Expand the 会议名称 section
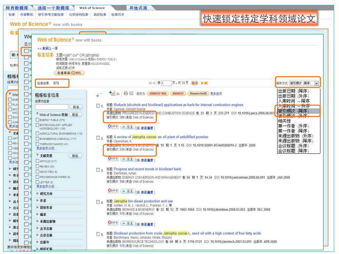This screenshot has width=339, height=254. click(x=37, y=235)
